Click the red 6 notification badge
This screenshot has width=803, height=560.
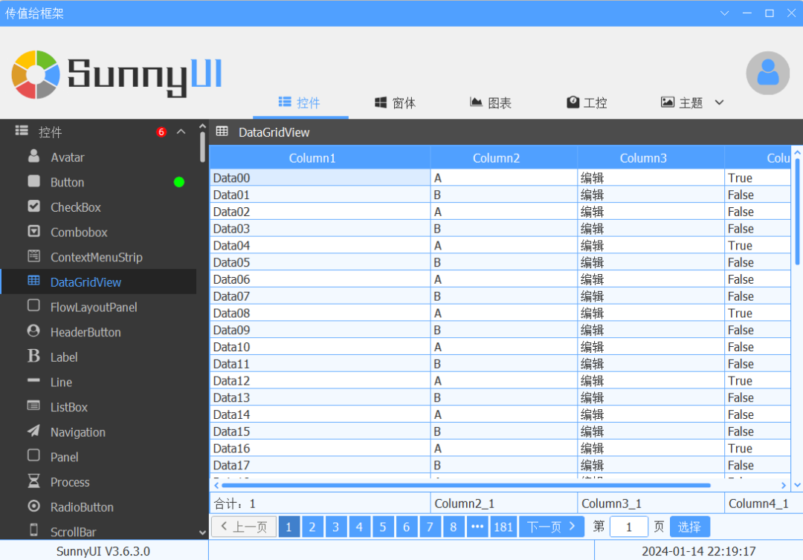(161, 132)
